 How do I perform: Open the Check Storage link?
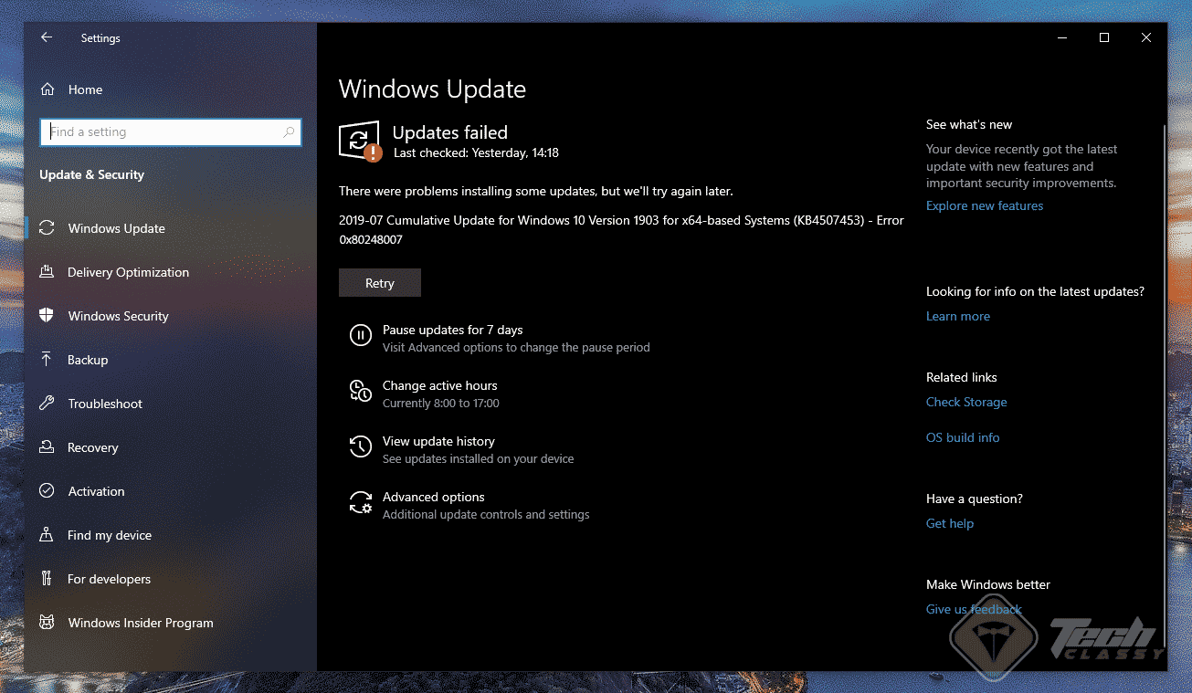click(966, 402)
